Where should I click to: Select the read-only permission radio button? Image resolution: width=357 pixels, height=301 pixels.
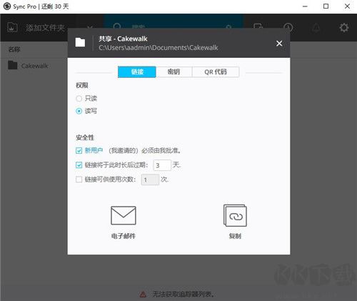point(79,98)
